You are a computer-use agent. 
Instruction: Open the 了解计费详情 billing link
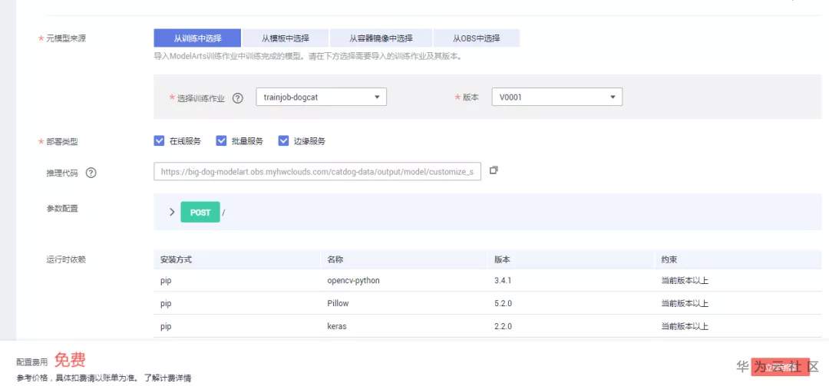coord(167,378)
